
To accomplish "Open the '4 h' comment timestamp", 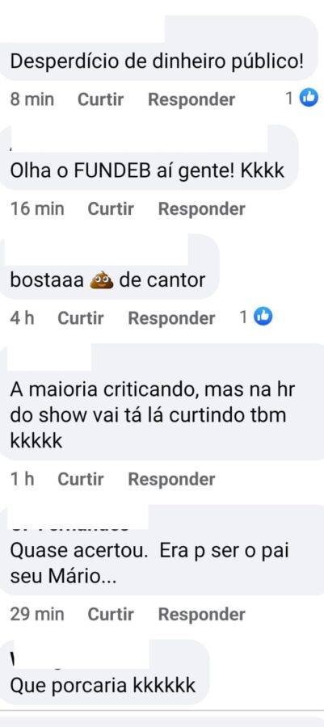I will click(23, 318).
